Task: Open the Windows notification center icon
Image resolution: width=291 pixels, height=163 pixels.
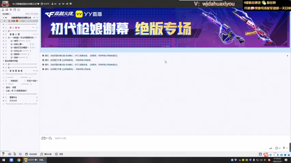Action: point(286,160)
